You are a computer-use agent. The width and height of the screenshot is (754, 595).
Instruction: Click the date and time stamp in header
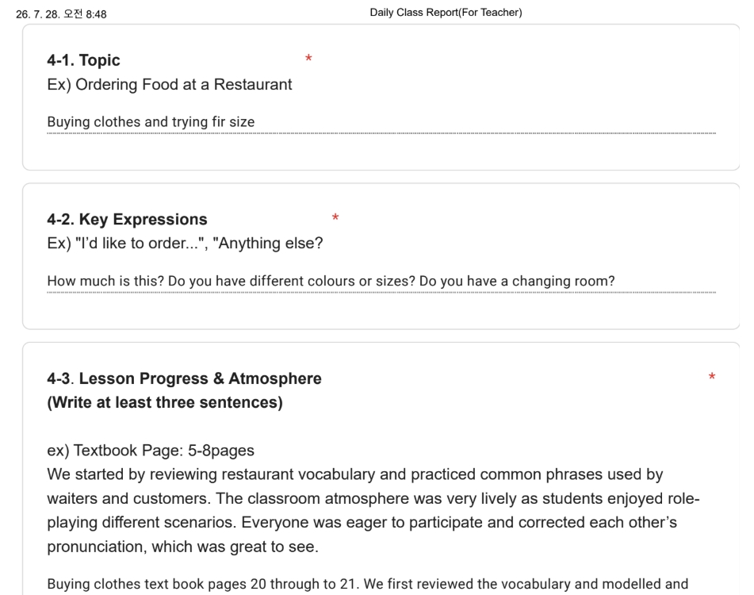(x=61, y=14)
